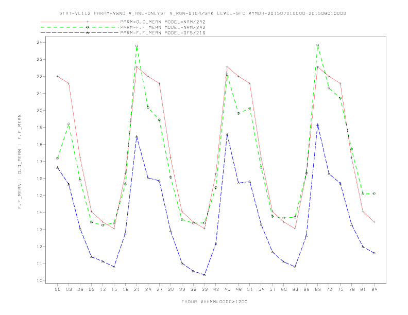Click x-axis forecast hour label 69
This screenshot has width=408, height=315.
pos(318,289)
